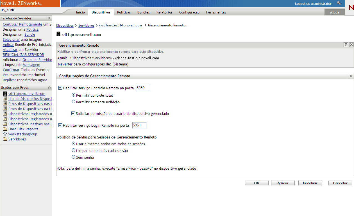The width and height of the screenshot is (354, 216).
Task: Open the Relatórios tab
Action: (165, 12)
